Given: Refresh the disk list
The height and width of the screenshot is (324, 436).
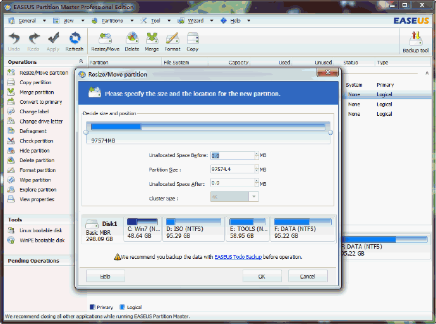Looking at the screenshot, I should (x=75, y=42).
